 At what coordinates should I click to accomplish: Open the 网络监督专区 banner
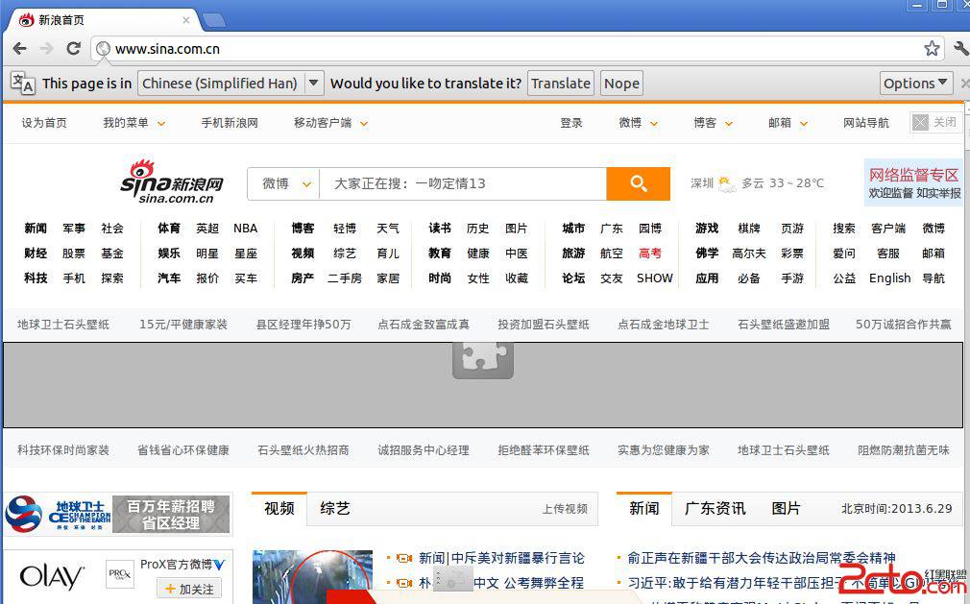tap(914, 183)
